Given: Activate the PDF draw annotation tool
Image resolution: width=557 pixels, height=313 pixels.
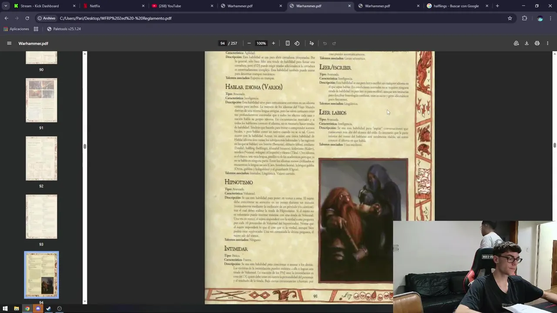Looking at the screenshot, I should click(312, 43).
